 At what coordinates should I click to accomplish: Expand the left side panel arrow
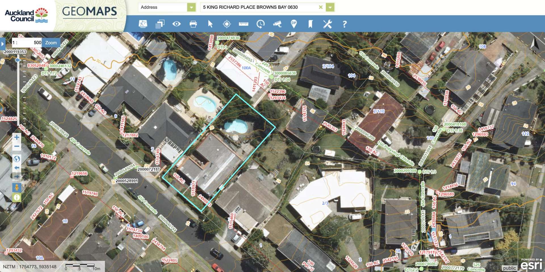click(3, 44)
